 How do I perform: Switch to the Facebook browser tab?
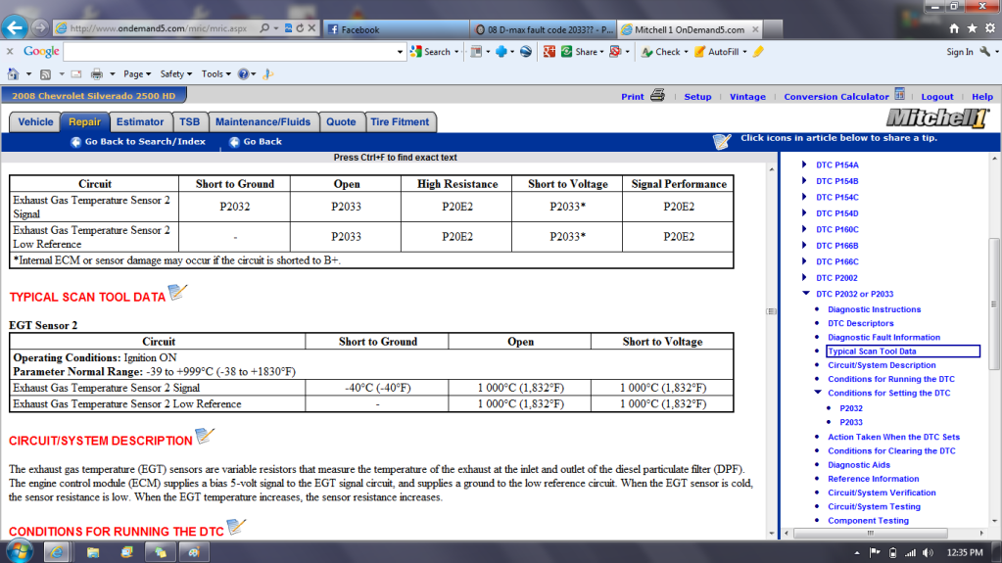[397, 29]
